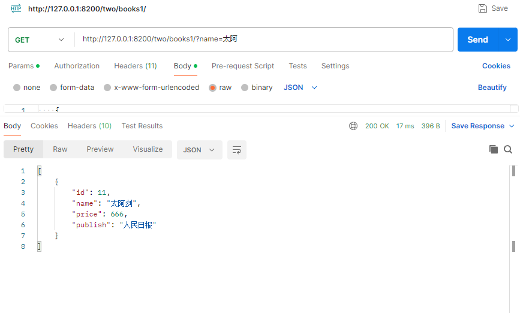The height and width of the screenshot is (313, 520).
Task: Select the binary body radio option
Action: [245, 88]
